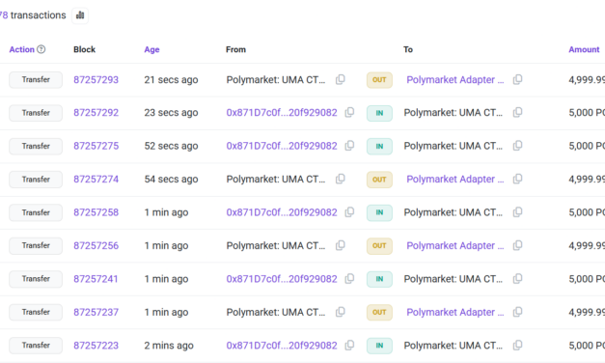605x363 pixels.
Task: Click OUT badge in block 87257293 row
Action: pos(379,80)
